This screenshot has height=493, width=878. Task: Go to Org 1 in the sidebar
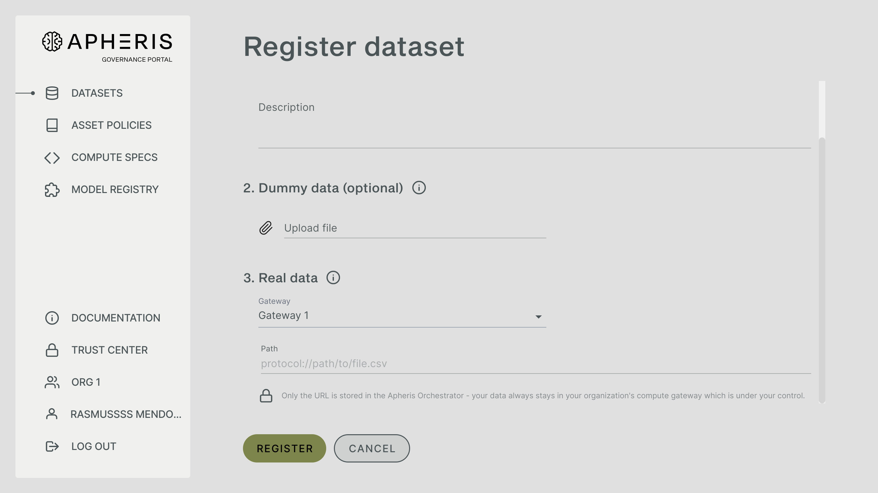[x=85, y=382]
